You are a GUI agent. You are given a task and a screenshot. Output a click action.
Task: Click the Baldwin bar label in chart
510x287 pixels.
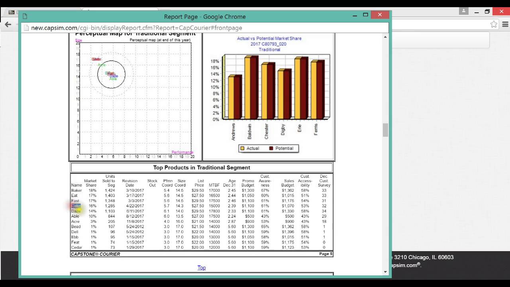click(250, 131)
